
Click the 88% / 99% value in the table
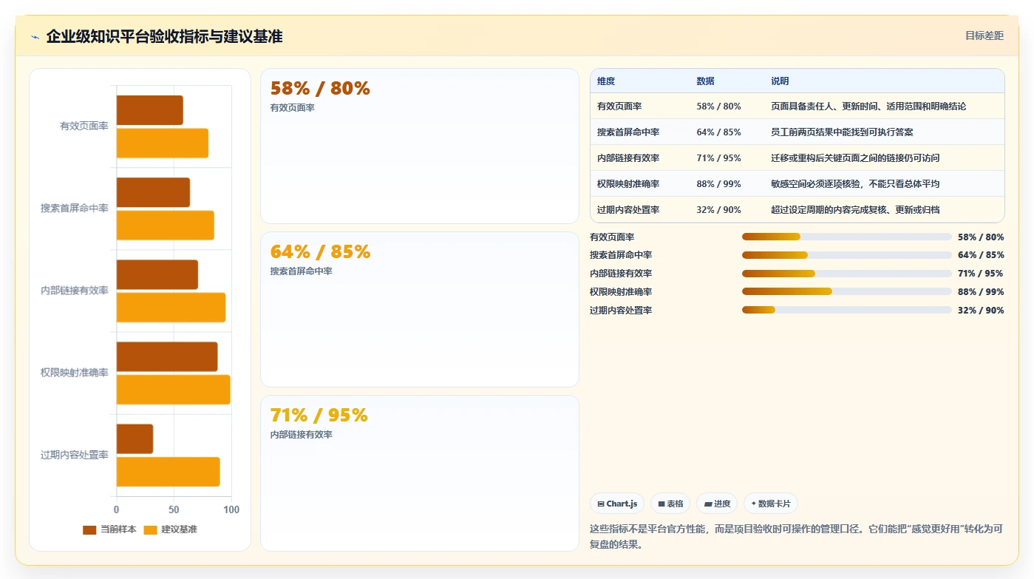coord(718,184)
